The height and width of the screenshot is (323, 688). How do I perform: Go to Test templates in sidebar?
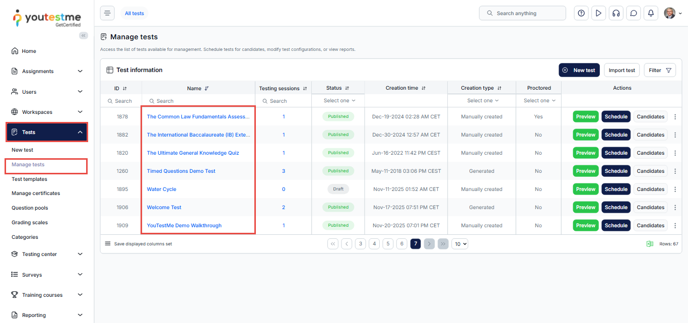[x=29, y=179]
